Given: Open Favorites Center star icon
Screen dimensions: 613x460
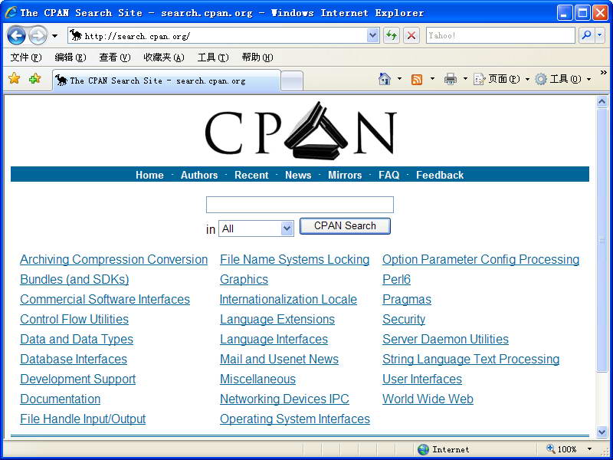Looking at the screenshot, I should (x=14, y=79).
